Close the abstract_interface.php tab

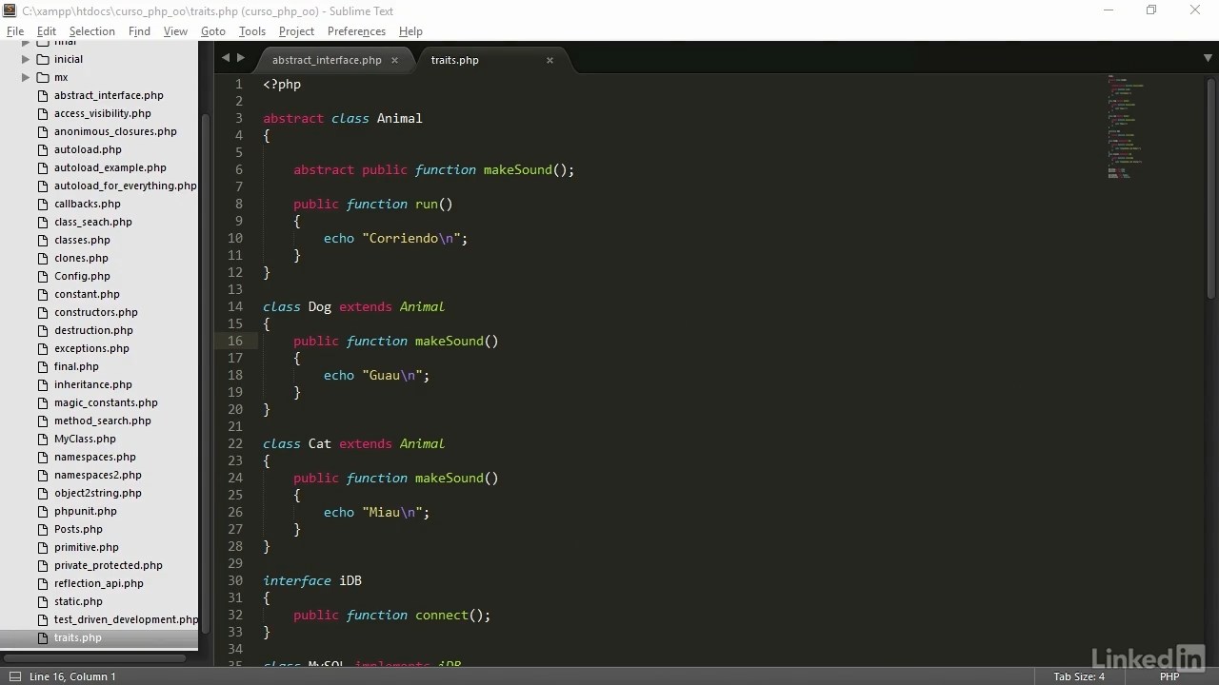coord(394,60)
